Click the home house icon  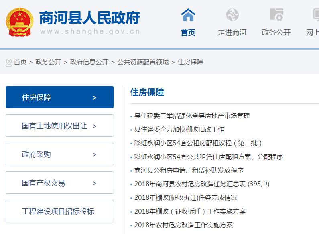tap(188, 15)
